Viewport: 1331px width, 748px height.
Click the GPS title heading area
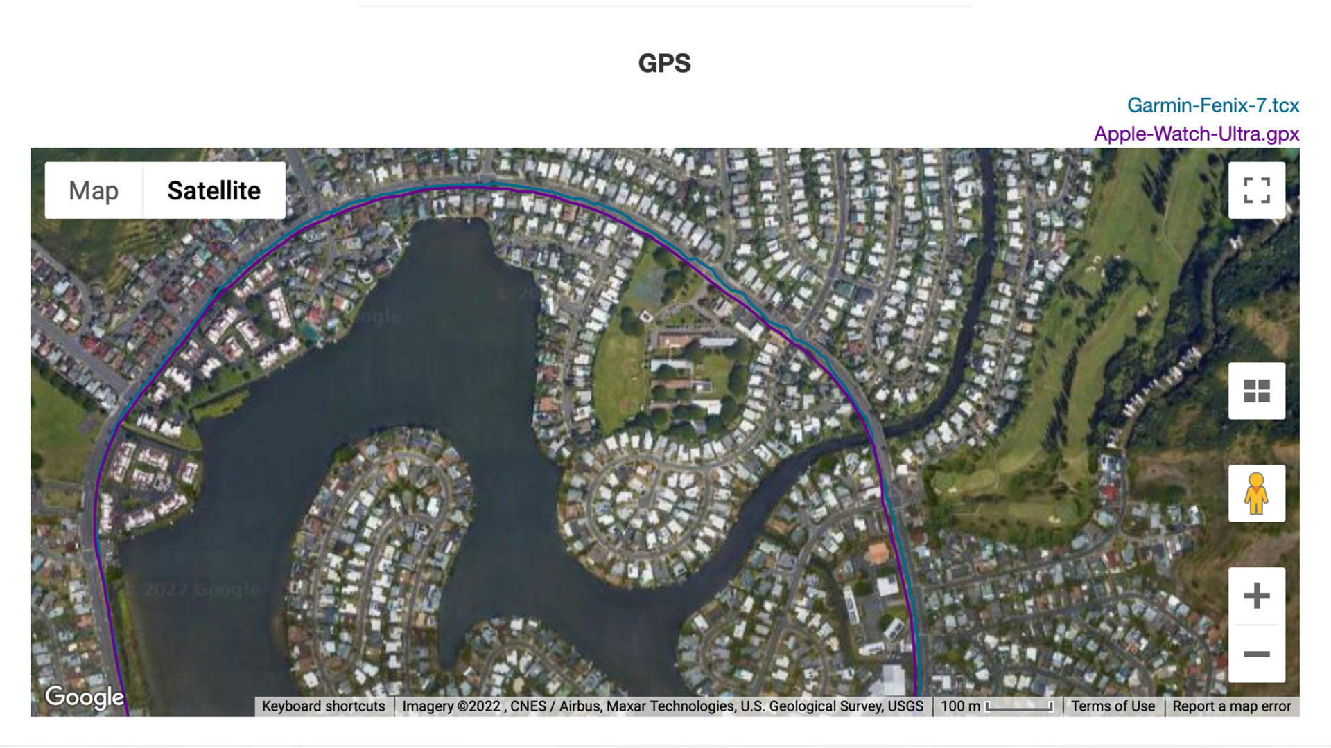[x=665, y=63]
